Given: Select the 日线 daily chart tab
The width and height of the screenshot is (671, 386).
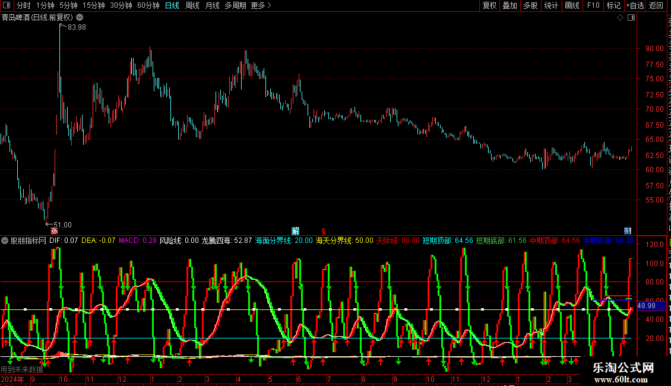Looking at the screenshot, I should [172, 5].
